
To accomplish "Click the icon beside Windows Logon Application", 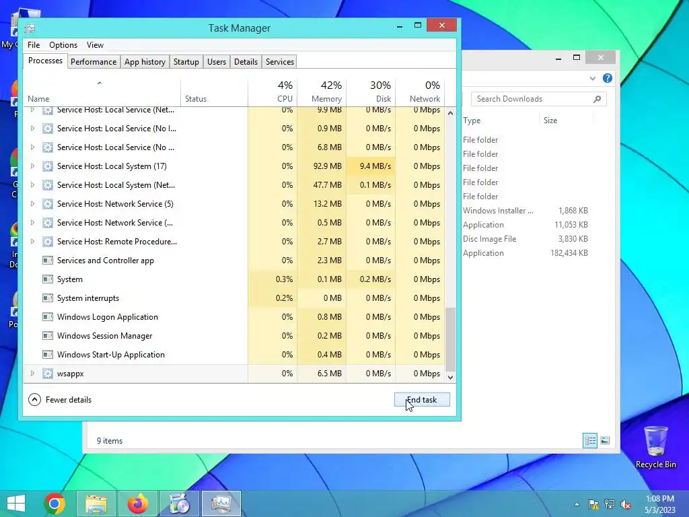I will 48,317.
